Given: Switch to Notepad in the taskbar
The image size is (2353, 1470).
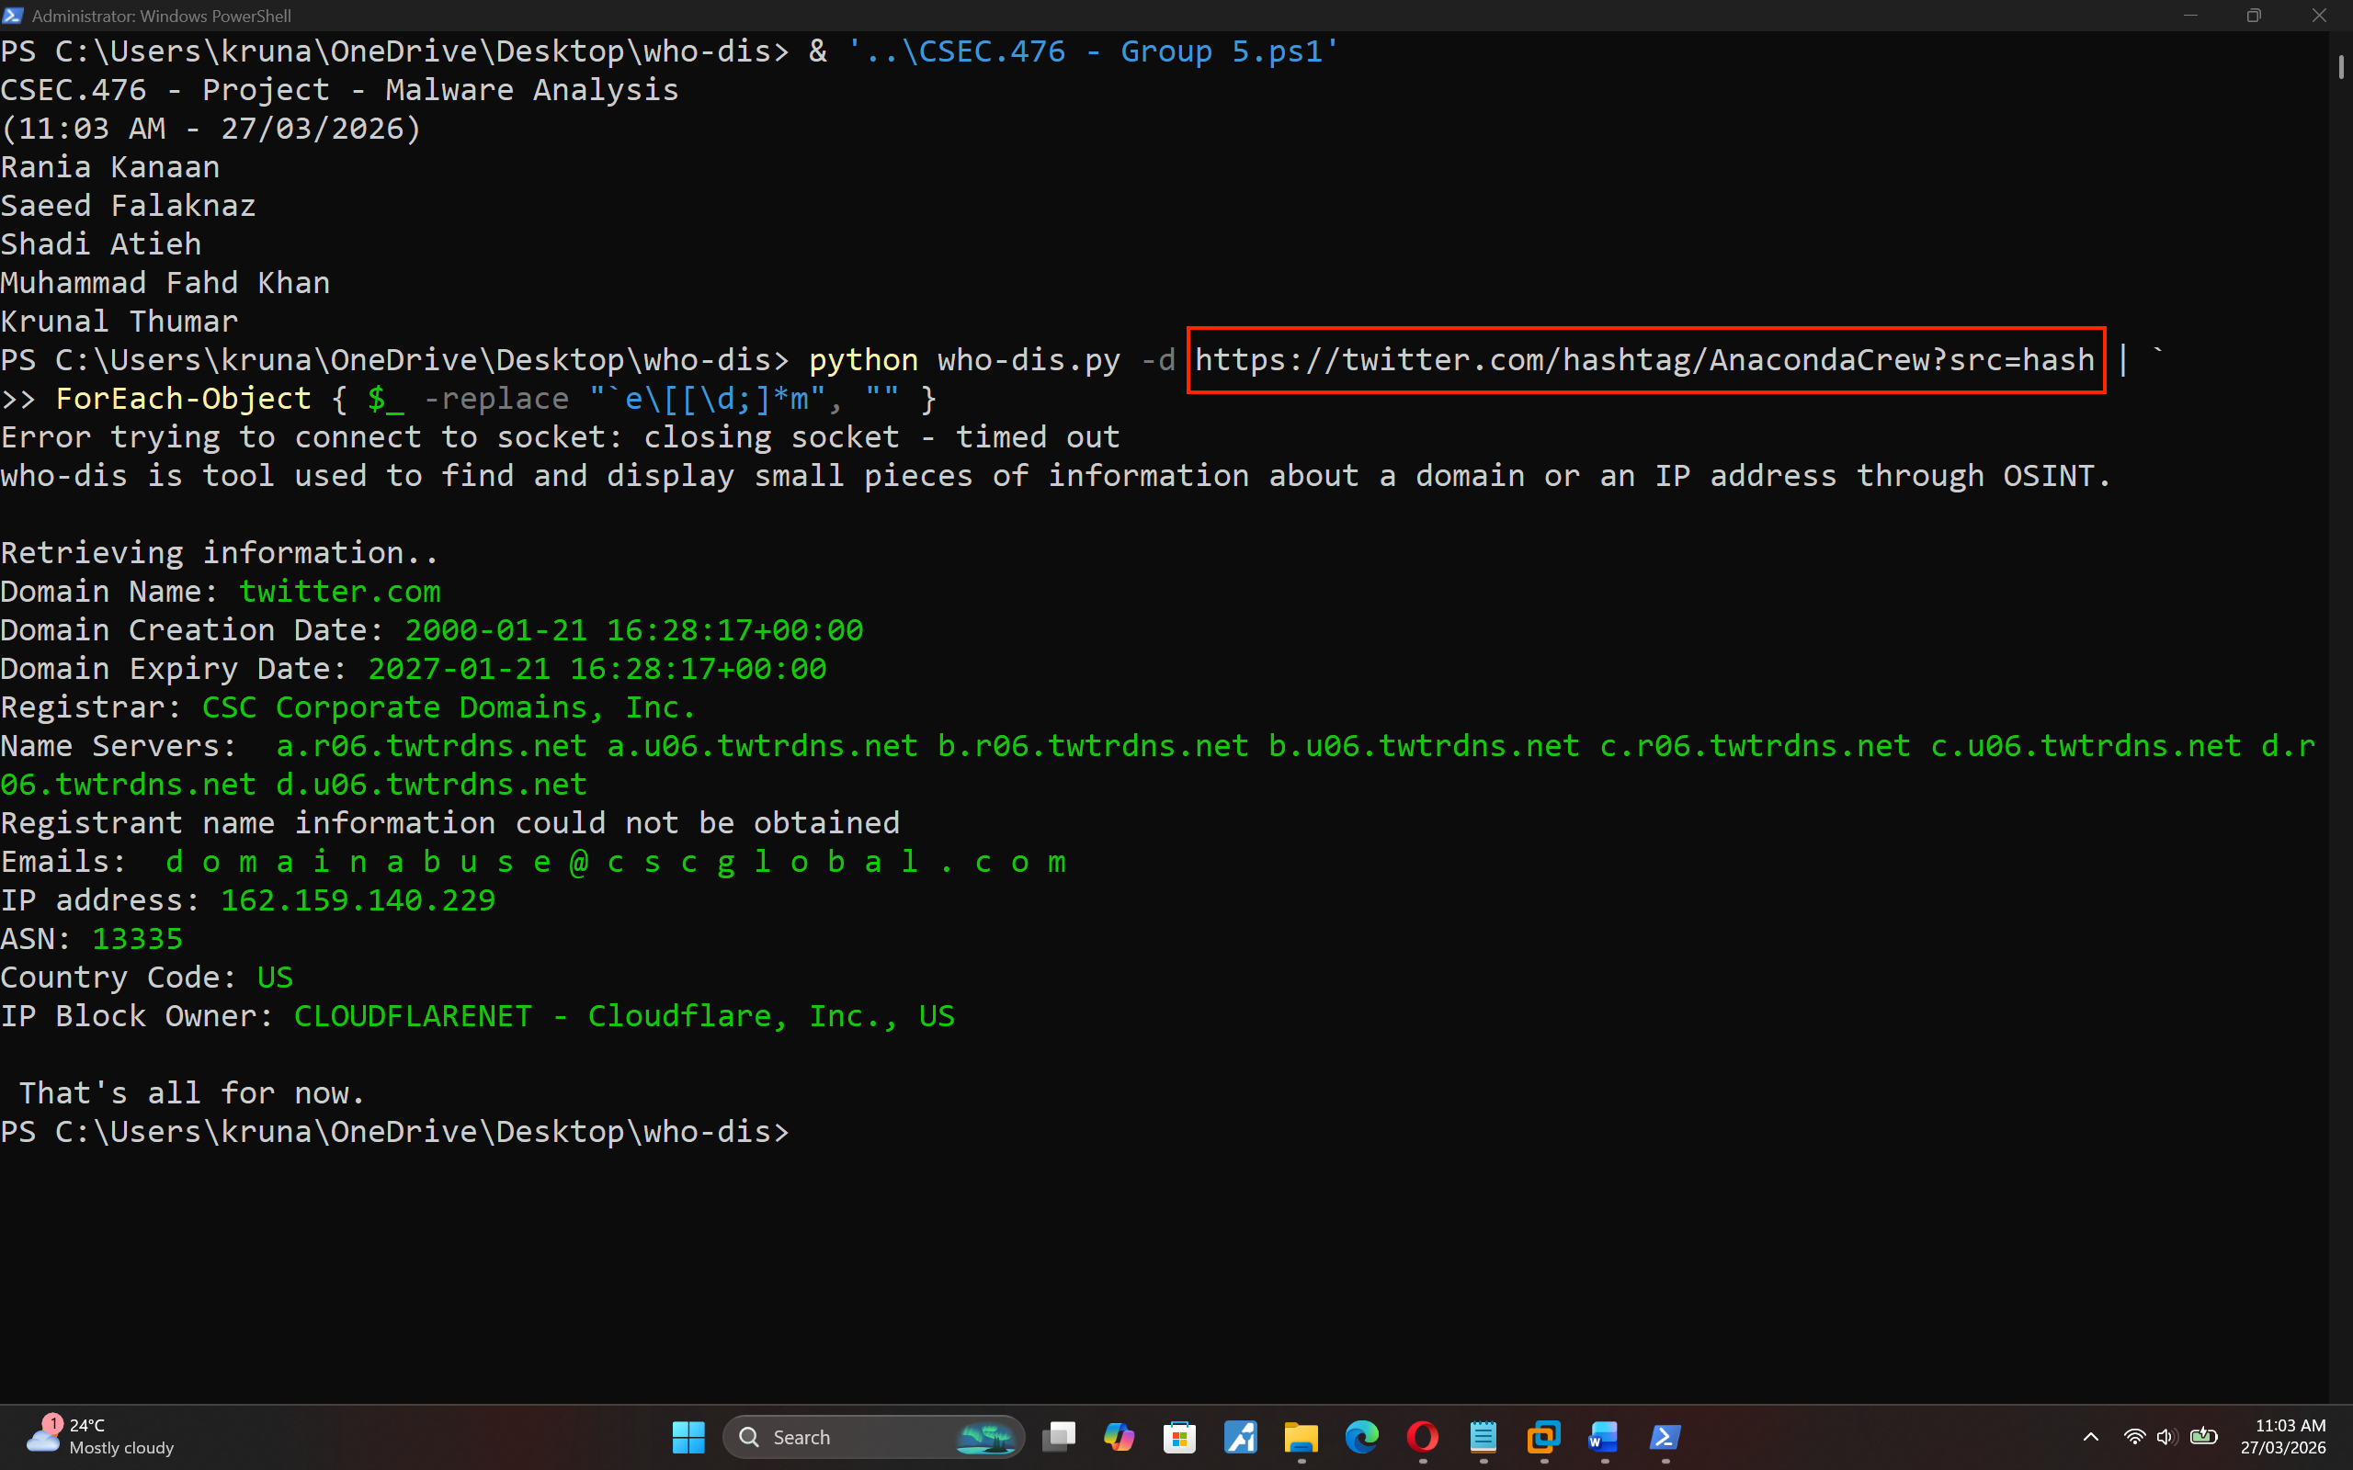Looking at the screenshot, I should pos(1483,1437).
